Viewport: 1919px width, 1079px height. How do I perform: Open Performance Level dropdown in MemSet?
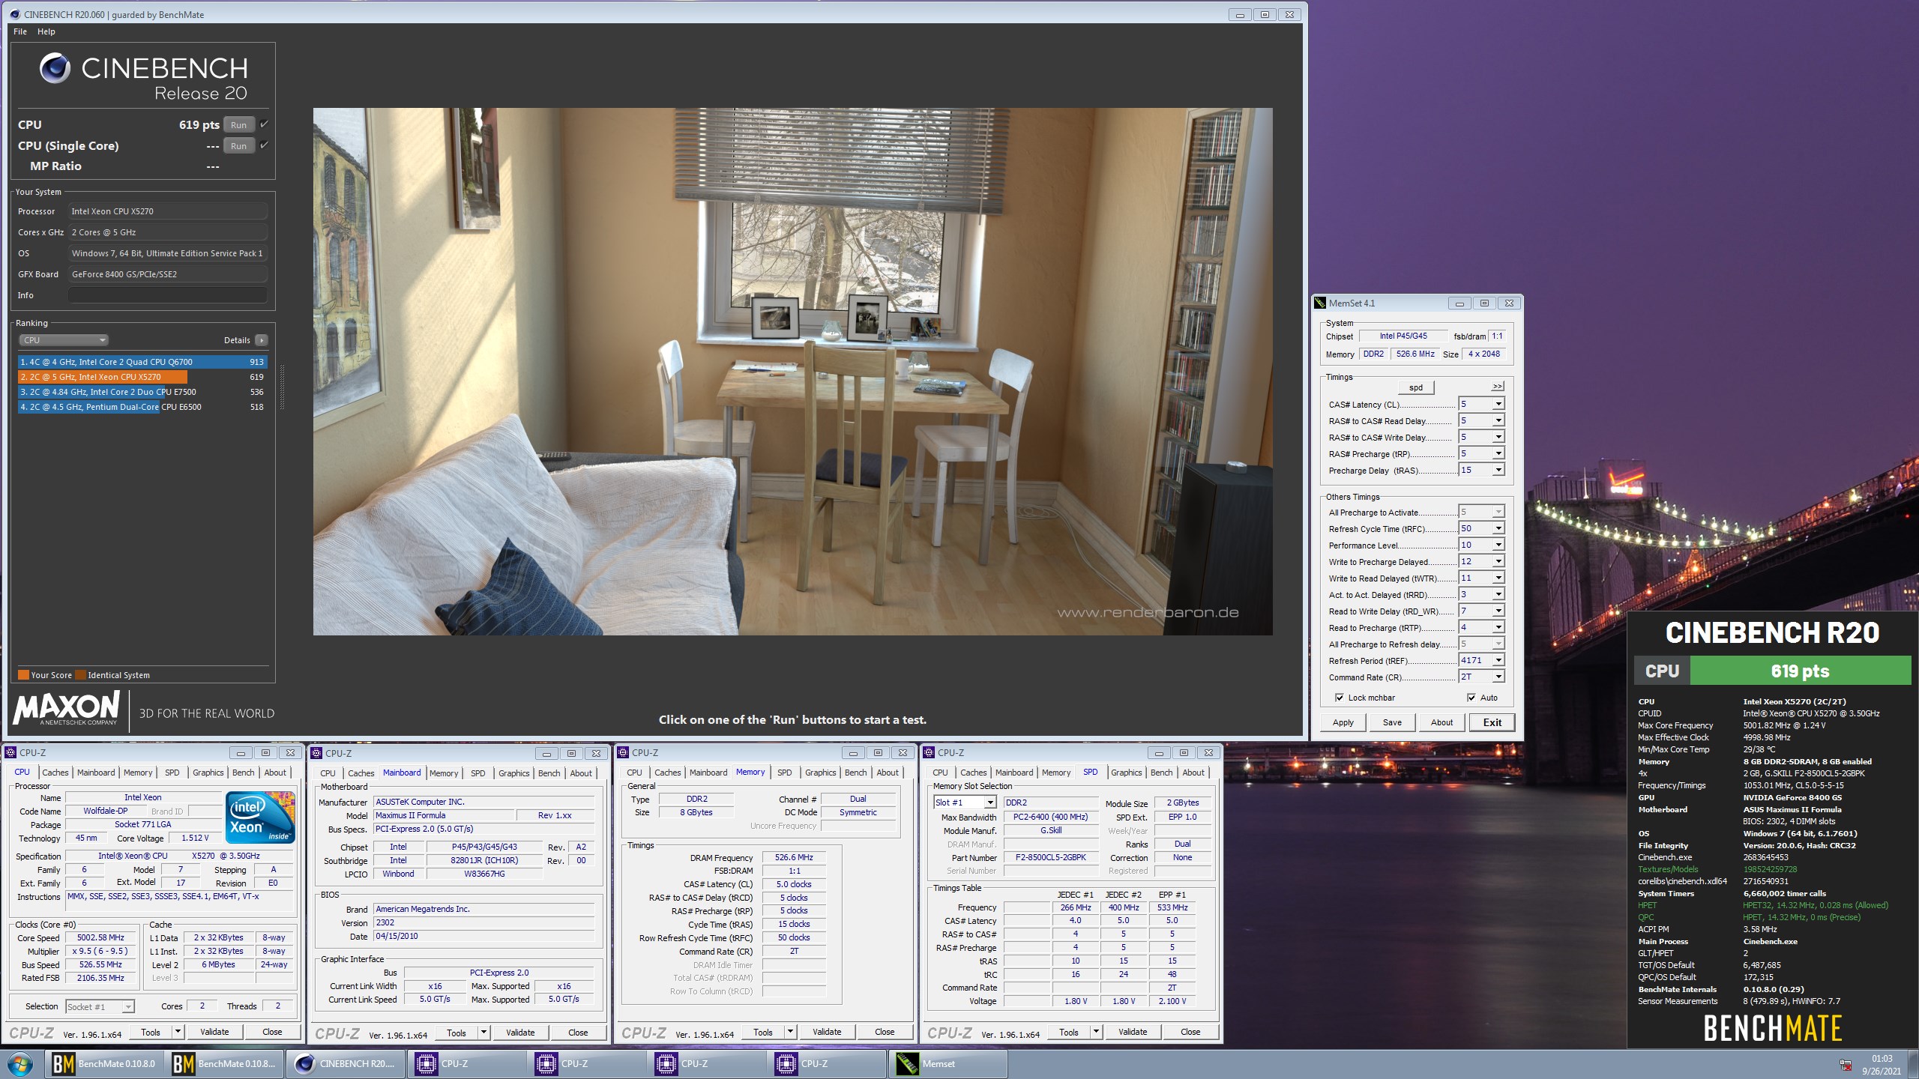1498,545
